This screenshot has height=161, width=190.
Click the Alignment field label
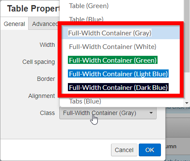(41, 96)
